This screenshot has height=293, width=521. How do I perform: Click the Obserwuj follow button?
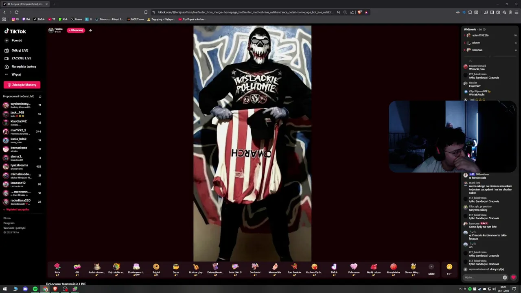coord(76,30)
